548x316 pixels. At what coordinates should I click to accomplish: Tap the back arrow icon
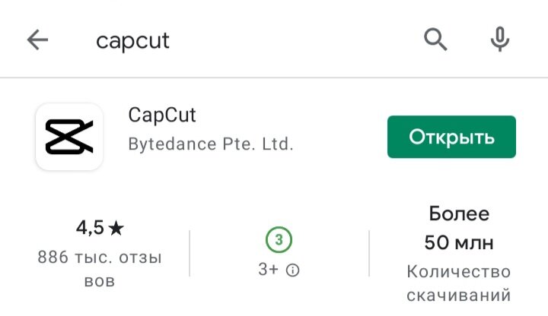(x=37, y=39)
